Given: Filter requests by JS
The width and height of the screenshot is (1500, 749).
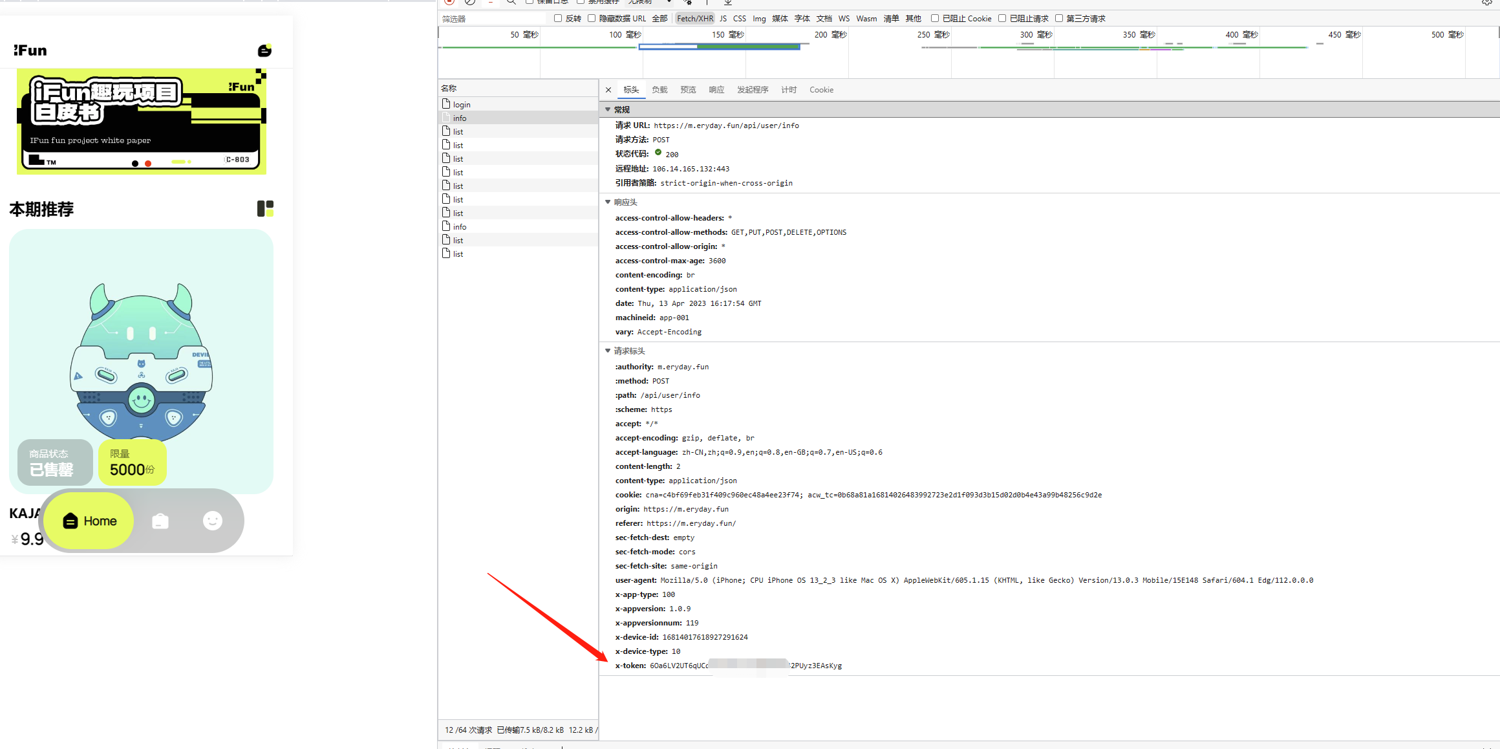Looking at the screenshot, I should tap(723, 18).
